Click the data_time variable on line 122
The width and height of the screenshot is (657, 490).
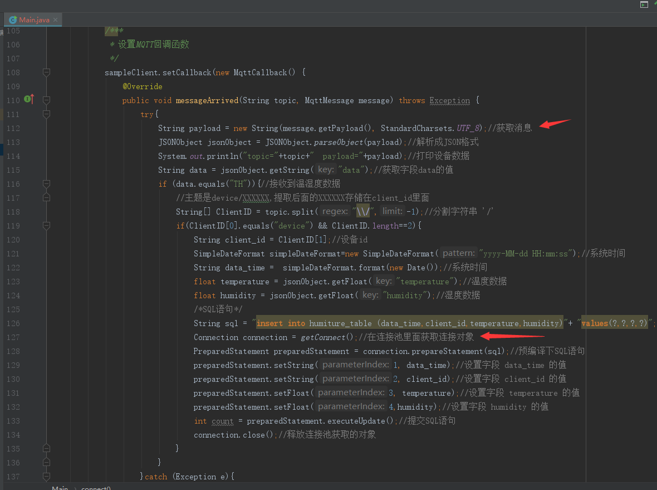(x=245, y=268)
